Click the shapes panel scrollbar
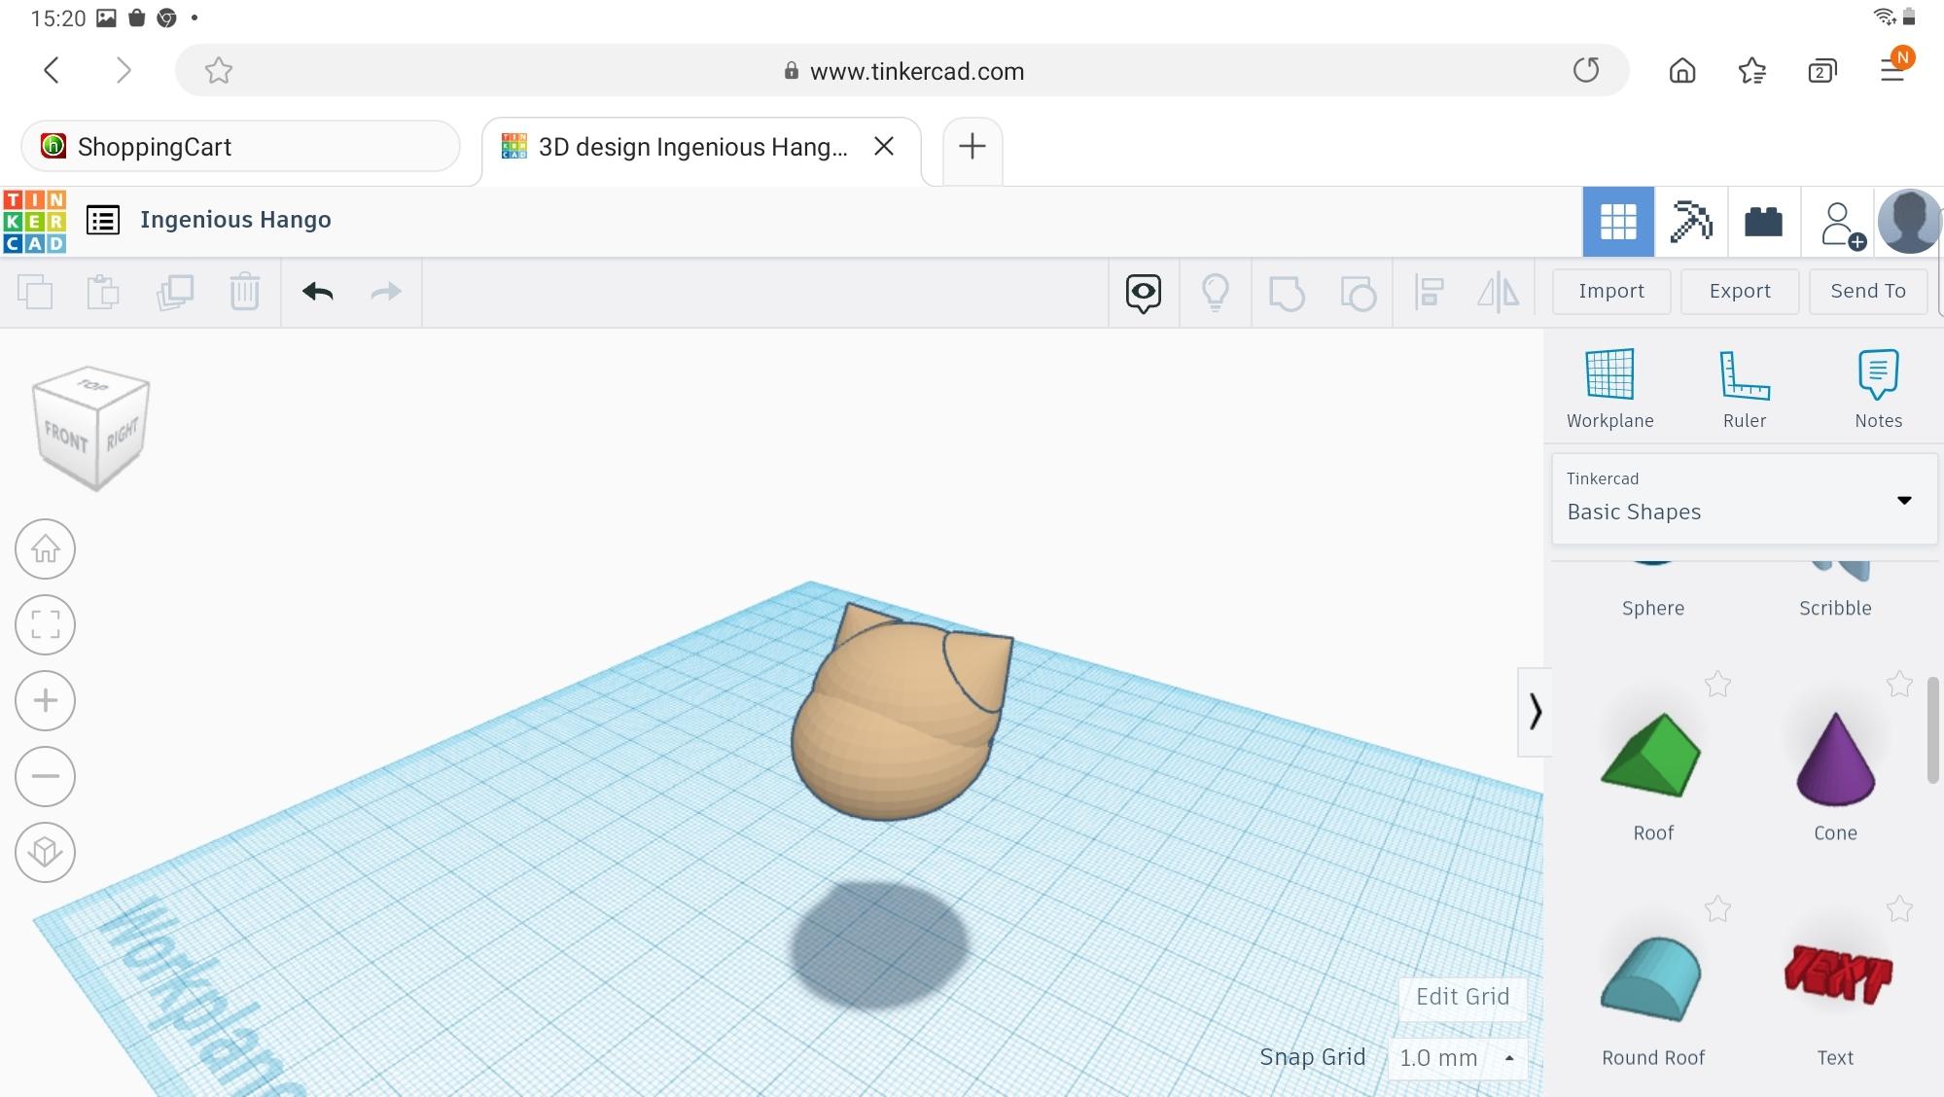 (x=1931, y=729)
